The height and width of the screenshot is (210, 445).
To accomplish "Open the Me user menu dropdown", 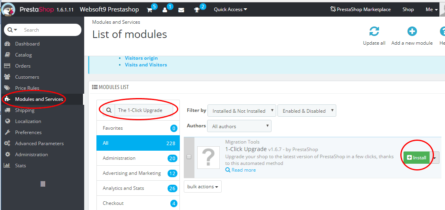I will click(x=432, y=9).
